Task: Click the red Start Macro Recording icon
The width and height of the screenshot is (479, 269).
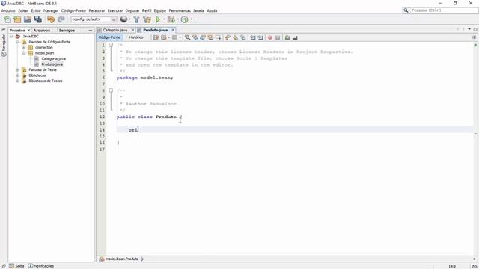Action: coord(270,37)
